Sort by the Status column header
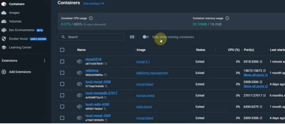The width and height of the screenshot is (285, 124). (200, 50)
